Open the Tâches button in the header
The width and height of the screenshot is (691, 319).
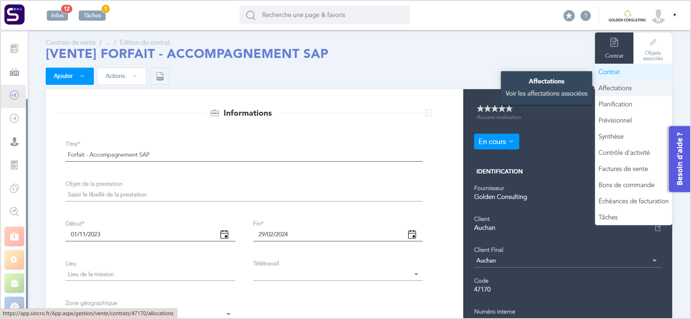coord(92,16)
